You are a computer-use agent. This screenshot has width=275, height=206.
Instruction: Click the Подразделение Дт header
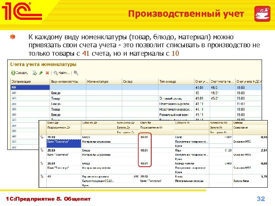click(58, 127)
